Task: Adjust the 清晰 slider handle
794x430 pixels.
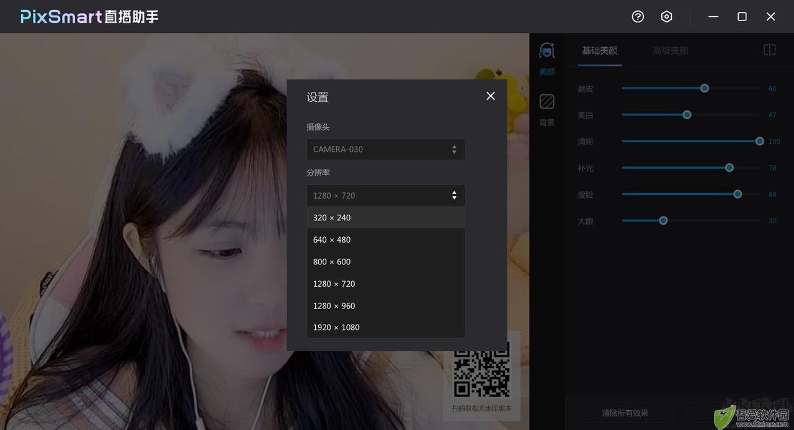Action: pos(760,141)
